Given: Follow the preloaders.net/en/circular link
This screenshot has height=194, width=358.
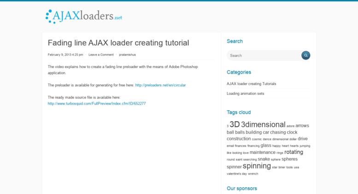Looking at the screenshot, I should pos(160,85).
